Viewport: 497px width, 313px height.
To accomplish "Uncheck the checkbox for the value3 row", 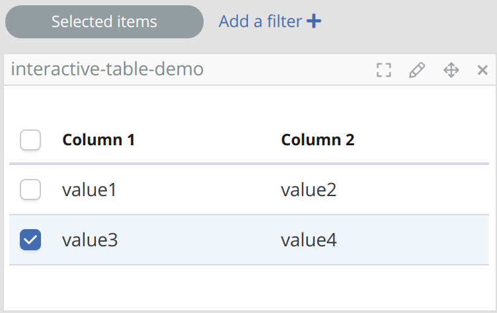I will click(30, 240).
